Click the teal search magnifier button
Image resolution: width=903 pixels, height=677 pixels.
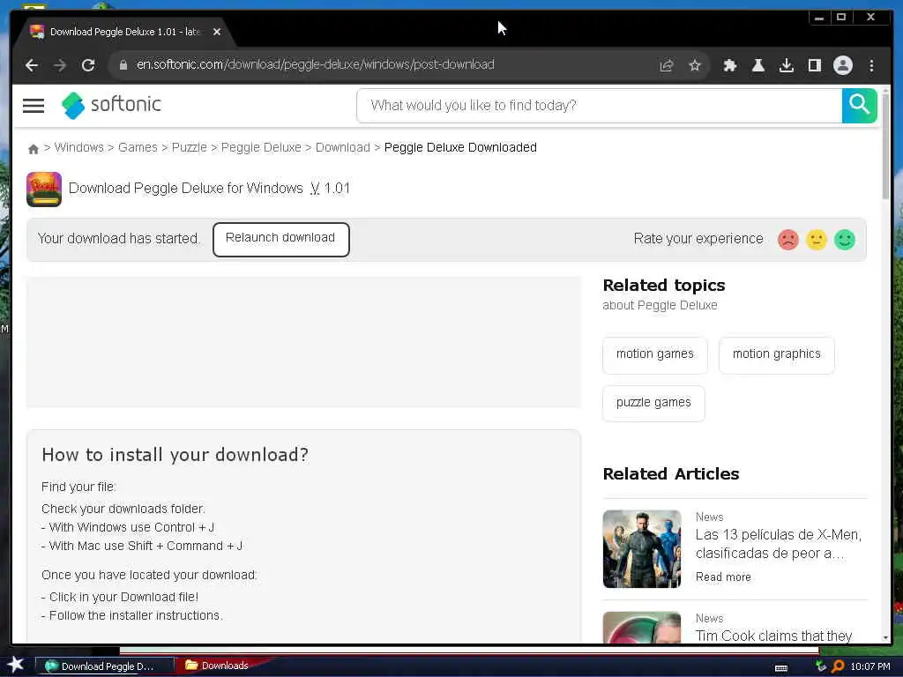pyautogui.click(x=859, y=106)
